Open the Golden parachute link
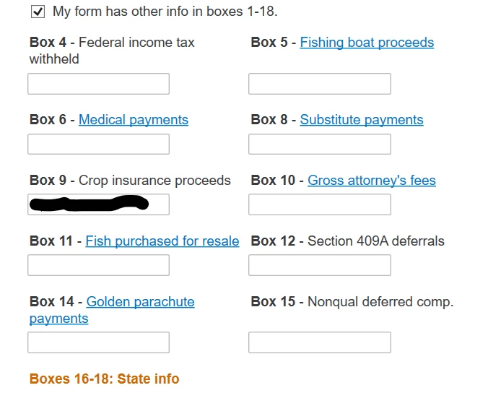Image resolution: width=488 pixels, height=393 pixels. pos(140,302)
